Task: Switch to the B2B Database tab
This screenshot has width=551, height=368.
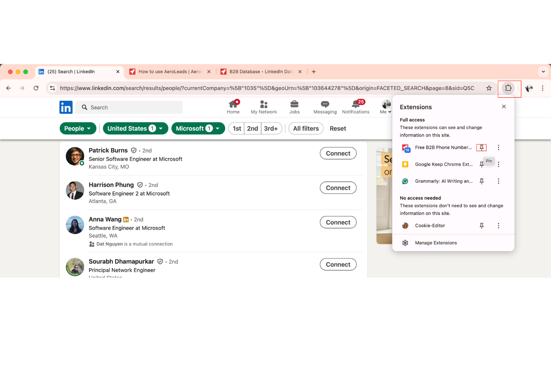Action: coord(260,71)
